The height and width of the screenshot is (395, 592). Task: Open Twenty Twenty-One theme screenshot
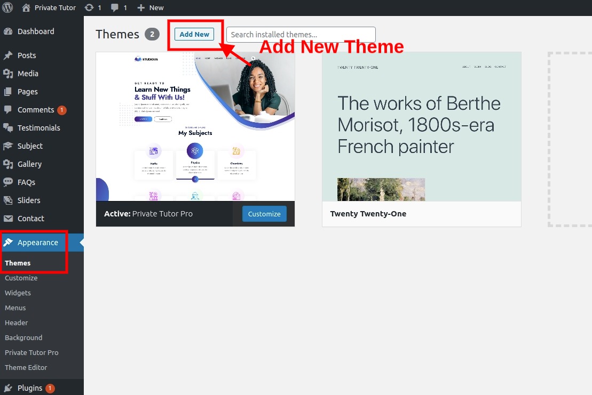[421, 127]
